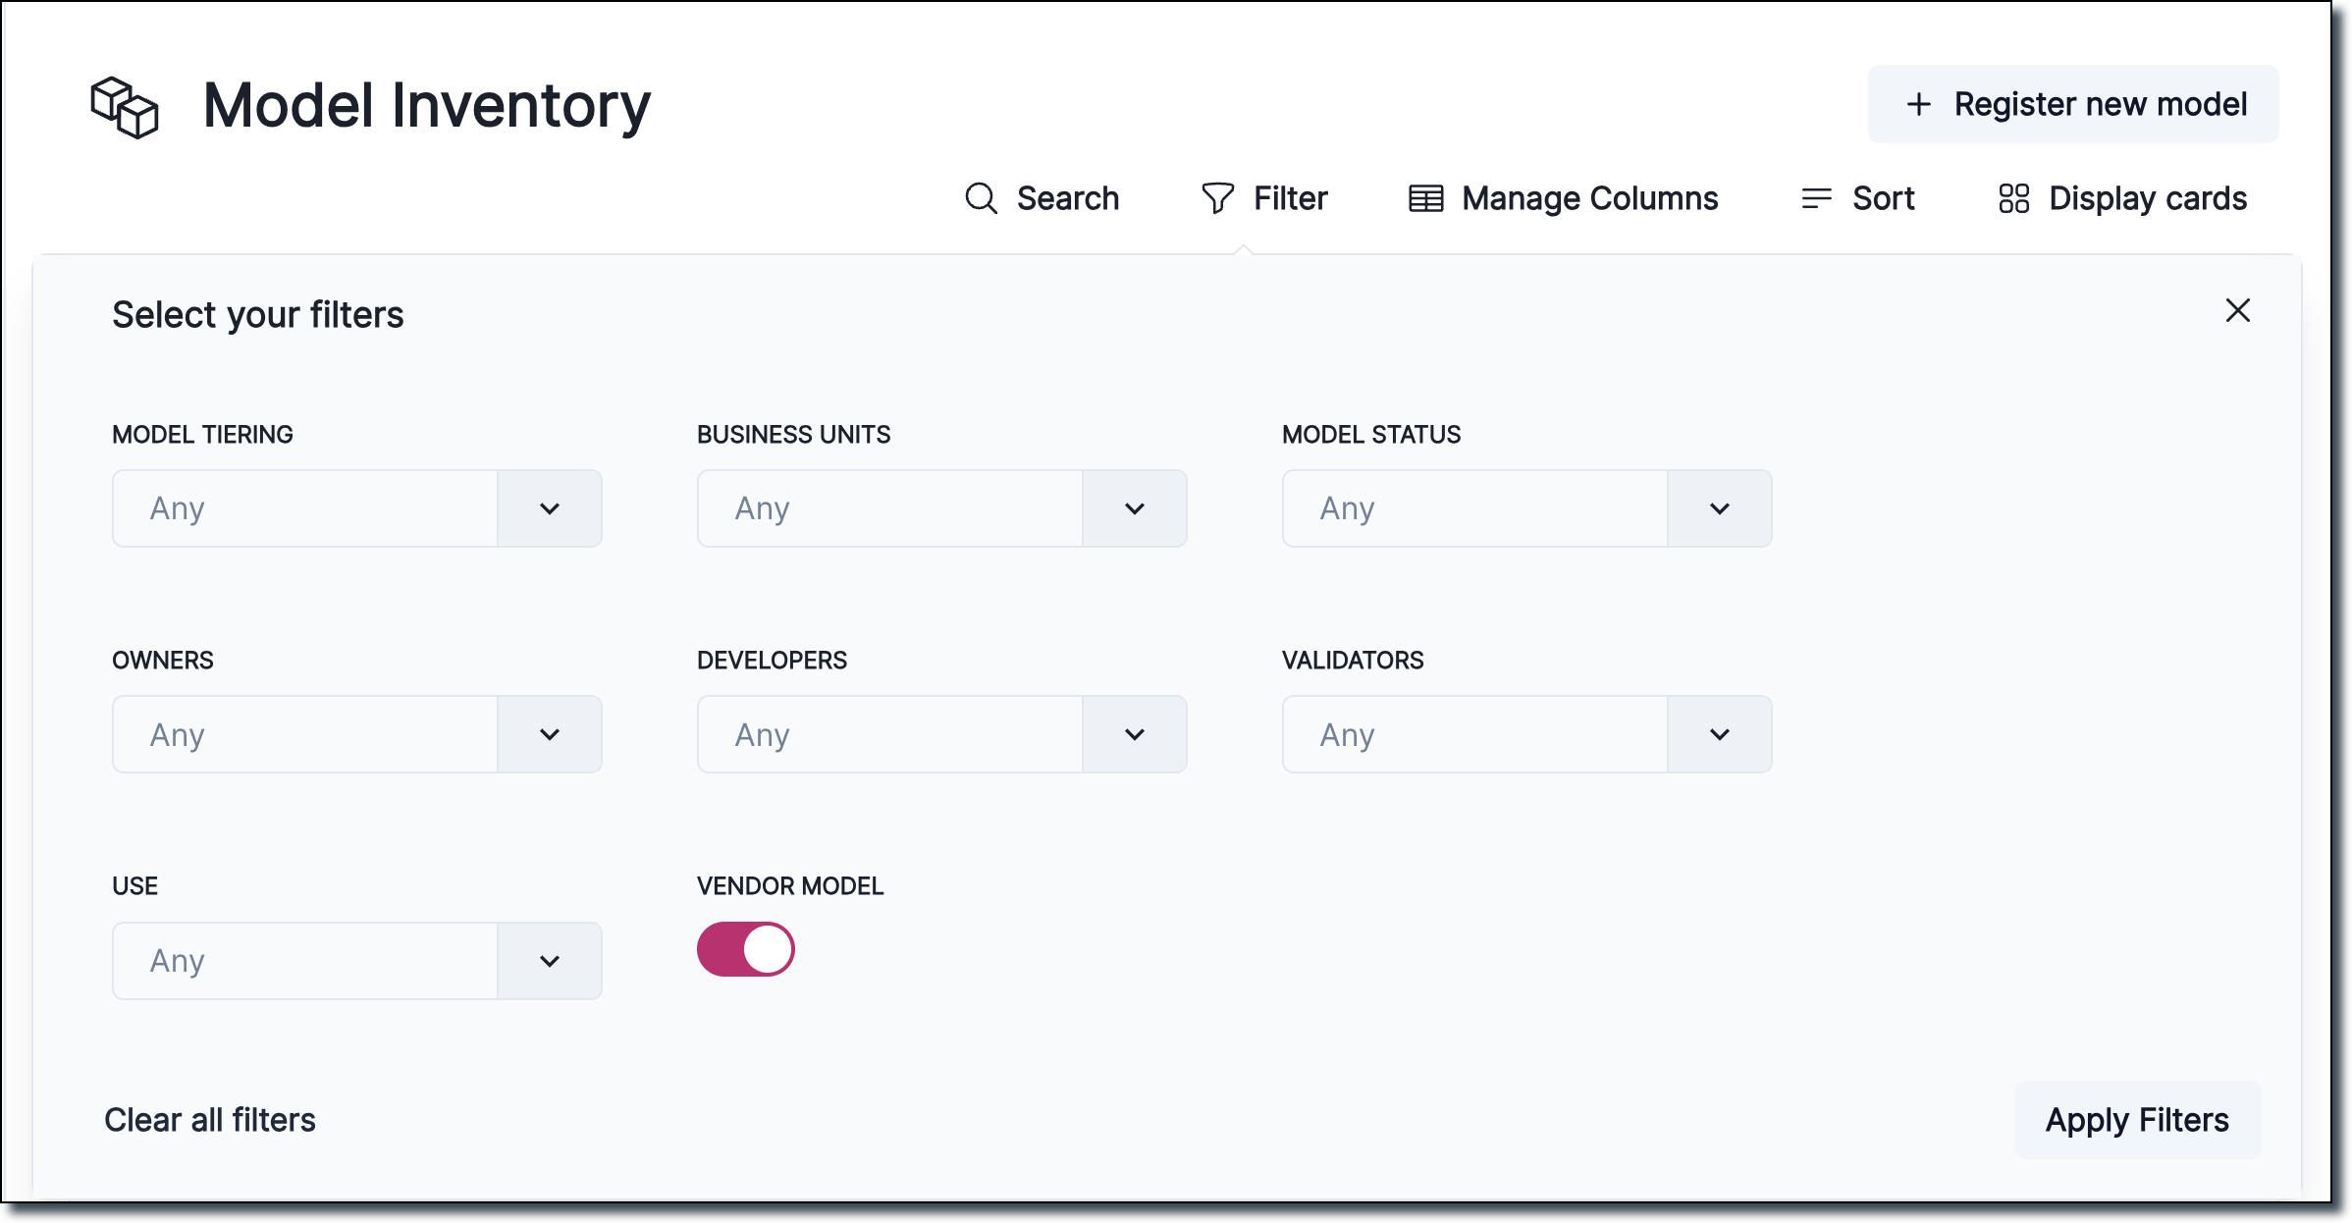Expand the Business Units dropdown
The width and height of the screenshot is (2352, 1223).
coord(1135,508)
